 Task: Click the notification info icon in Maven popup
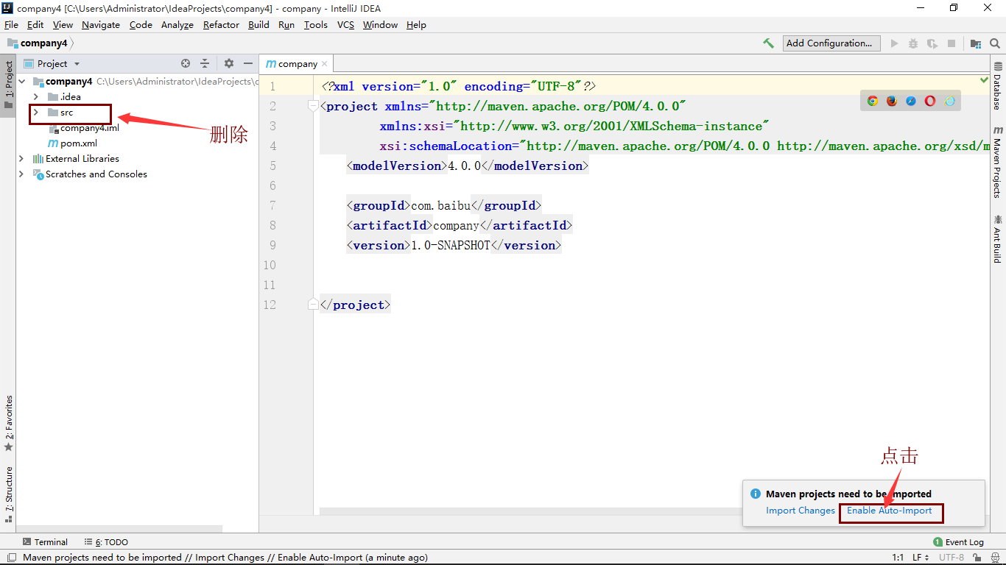[755, 494]
